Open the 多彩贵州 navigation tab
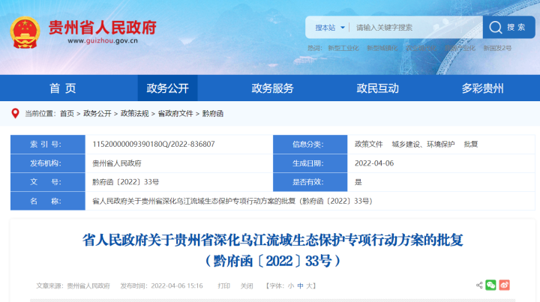This screenshot has height=302, width=540. 482,88
